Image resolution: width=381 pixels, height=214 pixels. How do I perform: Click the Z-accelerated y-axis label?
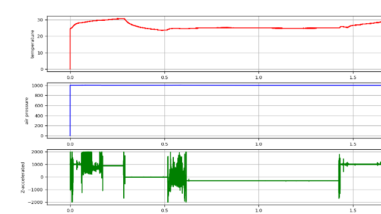23,177
